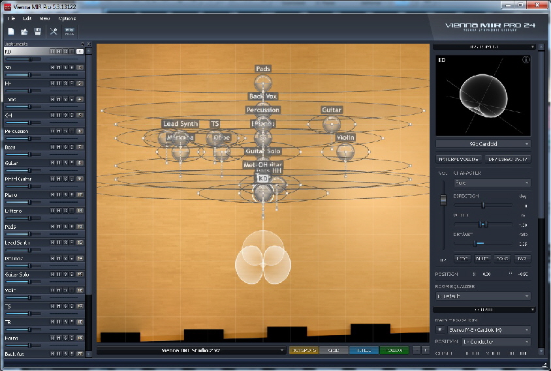Viewport: 551px width, 371px height.
Task: Click the Position X value field
Action: pos(486,274)
